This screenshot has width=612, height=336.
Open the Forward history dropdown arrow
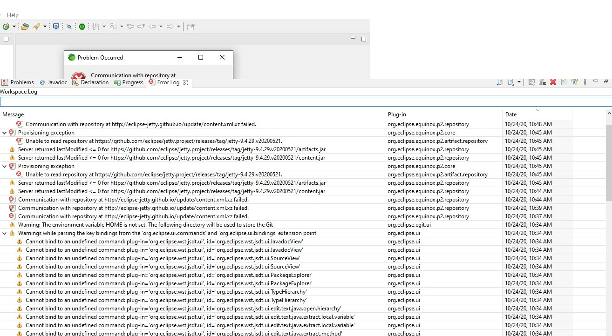(178, 27)
